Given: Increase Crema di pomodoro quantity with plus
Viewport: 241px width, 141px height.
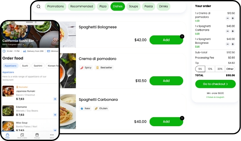Looking at the screenshot, I should pos(233,18).
